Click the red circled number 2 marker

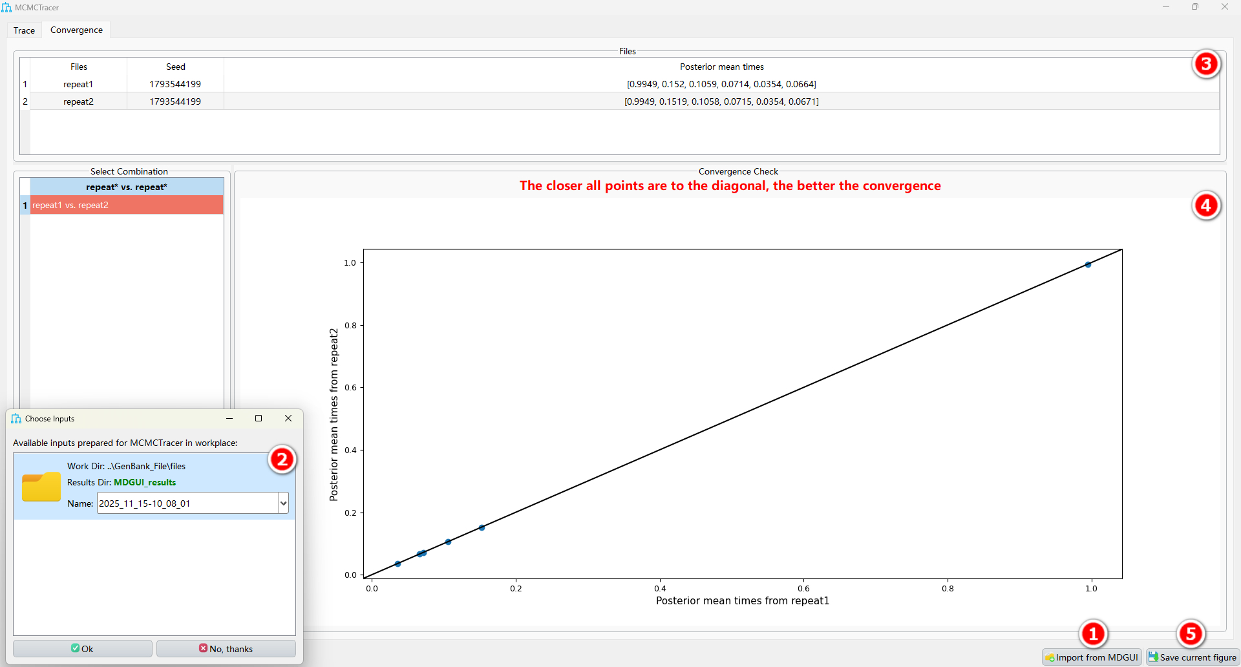[x=282, y=460]
